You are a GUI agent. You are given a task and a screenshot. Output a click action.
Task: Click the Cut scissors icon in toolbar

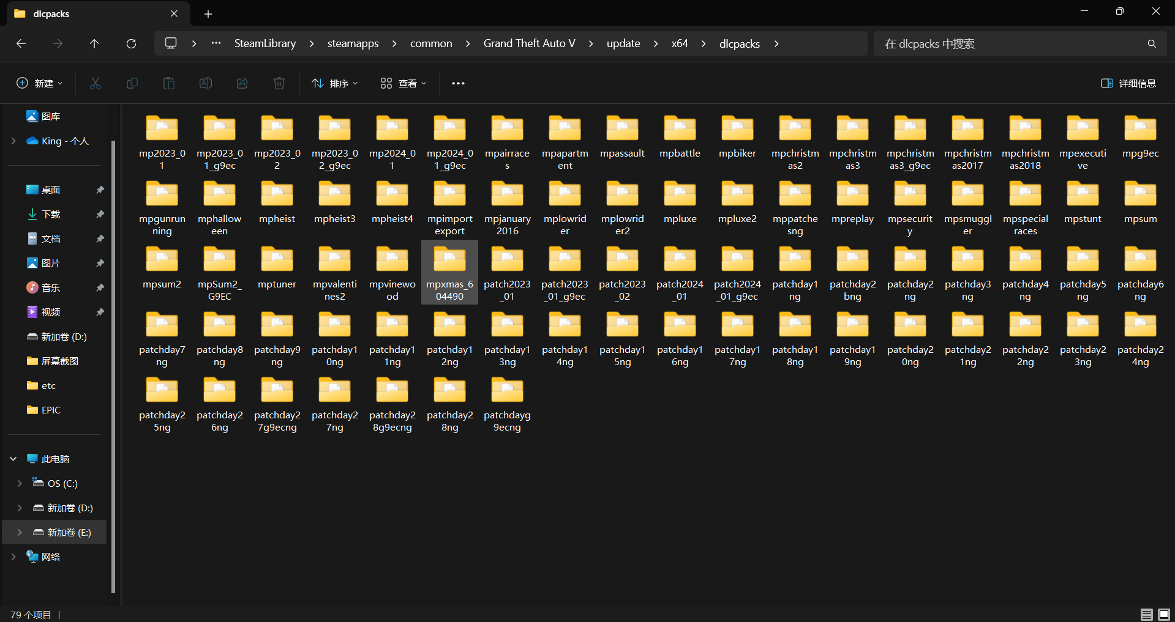tap(96, 83)
